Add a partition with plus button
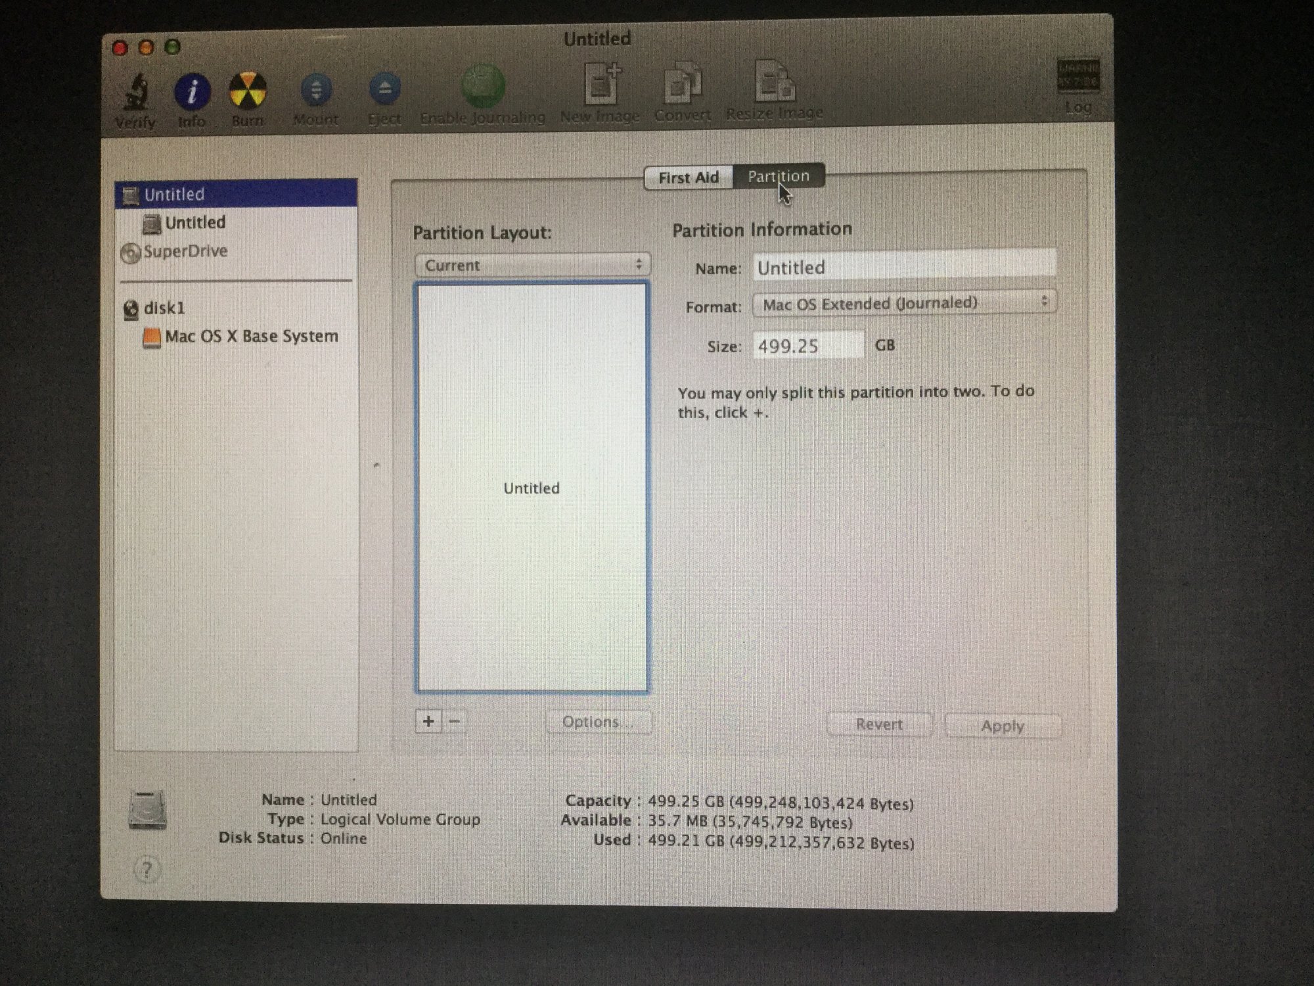The height and width of the screenshot is (986, 1314). tap(428, 721)
